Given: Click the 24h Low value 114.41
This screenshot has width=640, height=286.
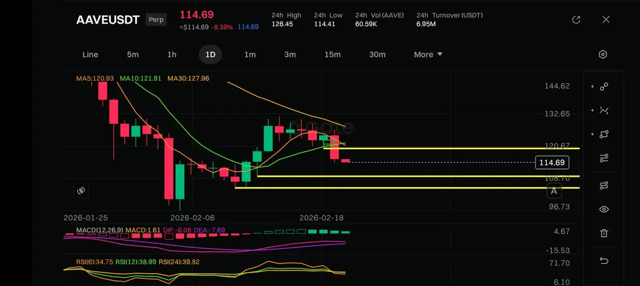Looking at the screenshot, I should [325, 24].
